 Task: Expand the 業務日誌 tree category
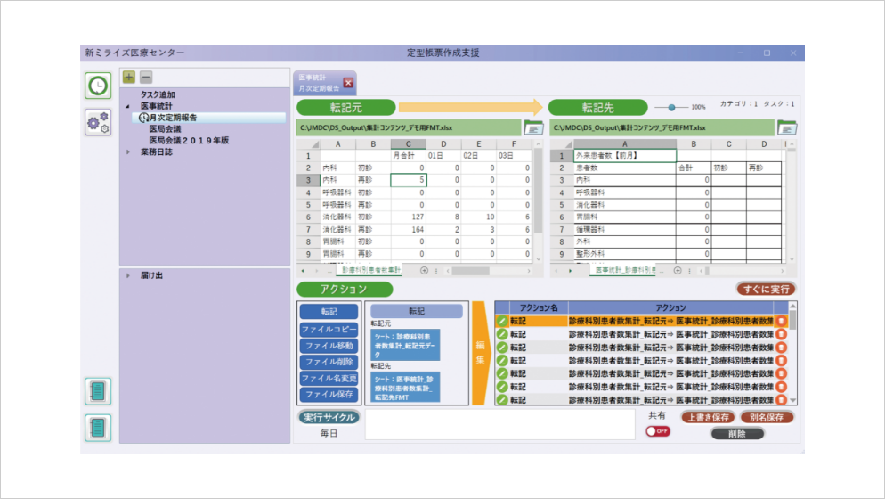pyautogui.click(x=127, y=152)
